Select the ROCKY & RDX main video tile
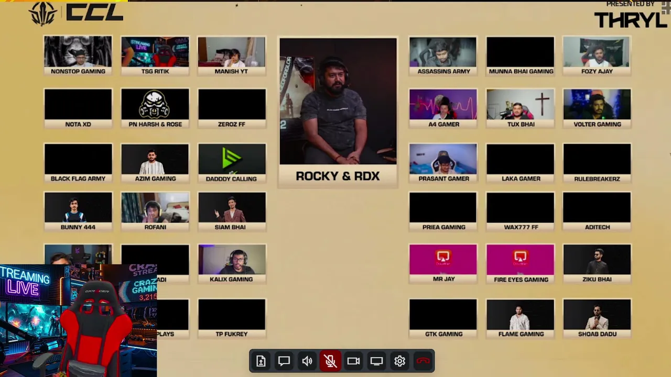Screen dimensions: 671x377 click(338, 112)
